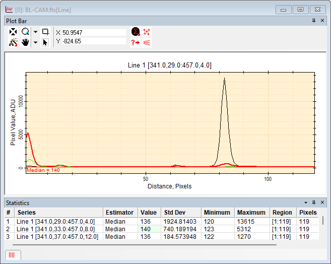Click the red sigma statistics icon
This screenshot has width=331, height=264.
click(135, 32)
